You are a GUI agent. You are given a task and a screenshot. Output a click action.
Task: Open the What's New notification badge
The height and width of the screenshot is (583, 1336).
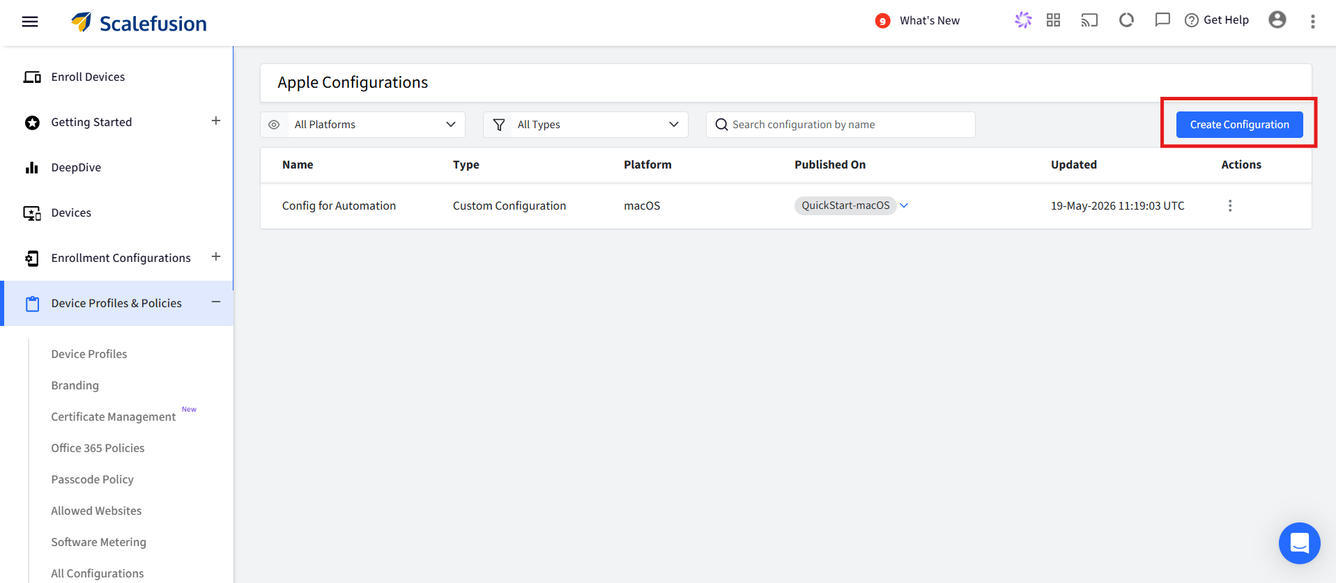882,21
